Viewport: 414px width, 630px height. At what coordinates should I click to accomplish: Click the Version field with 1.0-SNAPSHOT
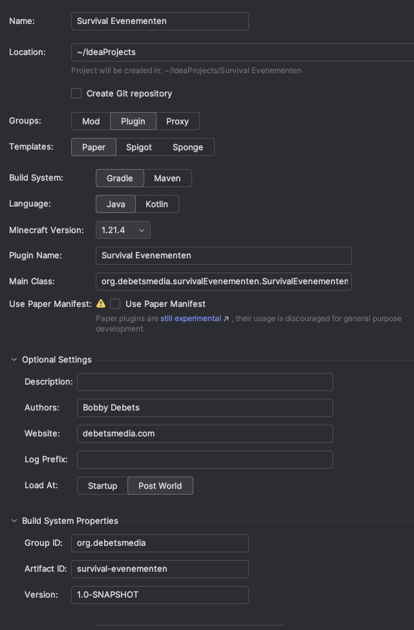[160, 594]
